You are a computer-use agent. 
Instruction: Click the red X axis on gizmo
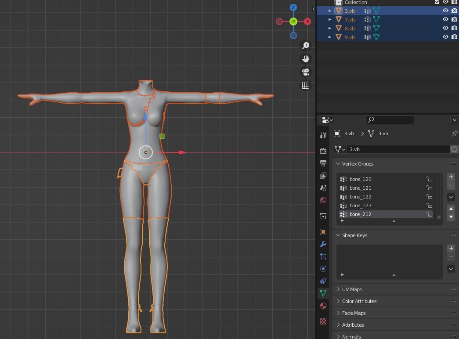(x=307, y=22)
